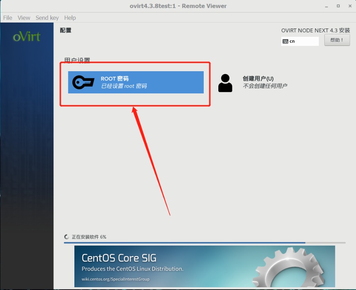Maximize the Remote Viewer window
356x290 pixels.
click(338, 6)
